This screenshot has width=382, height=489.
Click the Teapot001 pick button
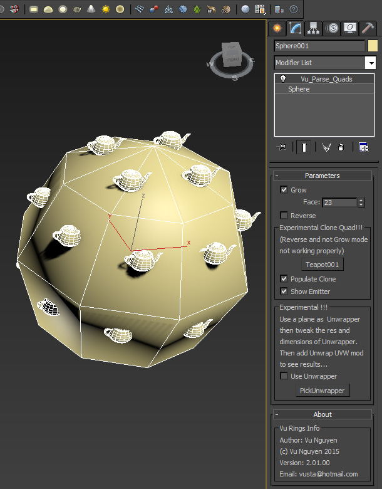pos(322,265)
